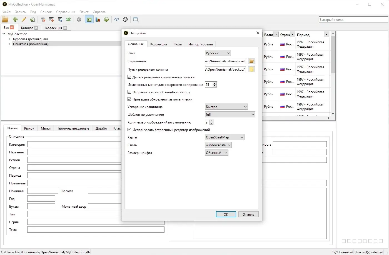Open the 'Период' column filter dropdown
Image resolution: width=389 pixels, height=255 pixels.
326,35
